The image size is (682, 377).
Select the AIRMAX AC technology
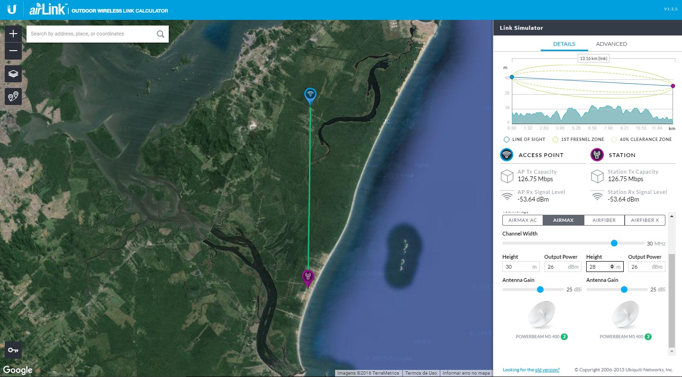click(x=522, y=220)
